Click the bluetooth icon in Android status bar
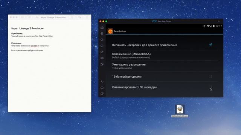 click(204, 26)
